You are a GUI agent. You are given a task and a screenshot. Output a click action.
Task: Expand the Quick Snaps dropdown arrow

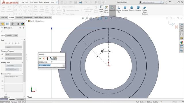(101, 15)
